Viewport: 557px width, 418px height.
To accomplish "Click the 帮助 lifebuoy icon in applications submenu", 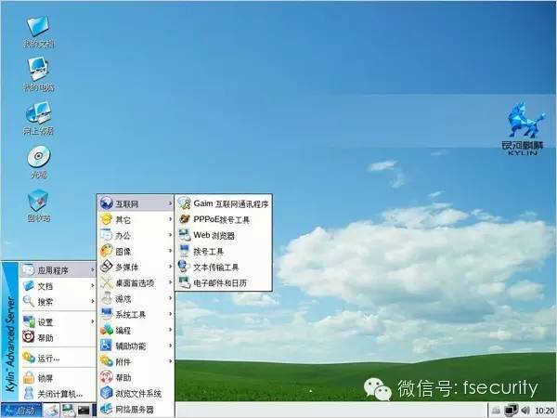I will click(106, 377).
